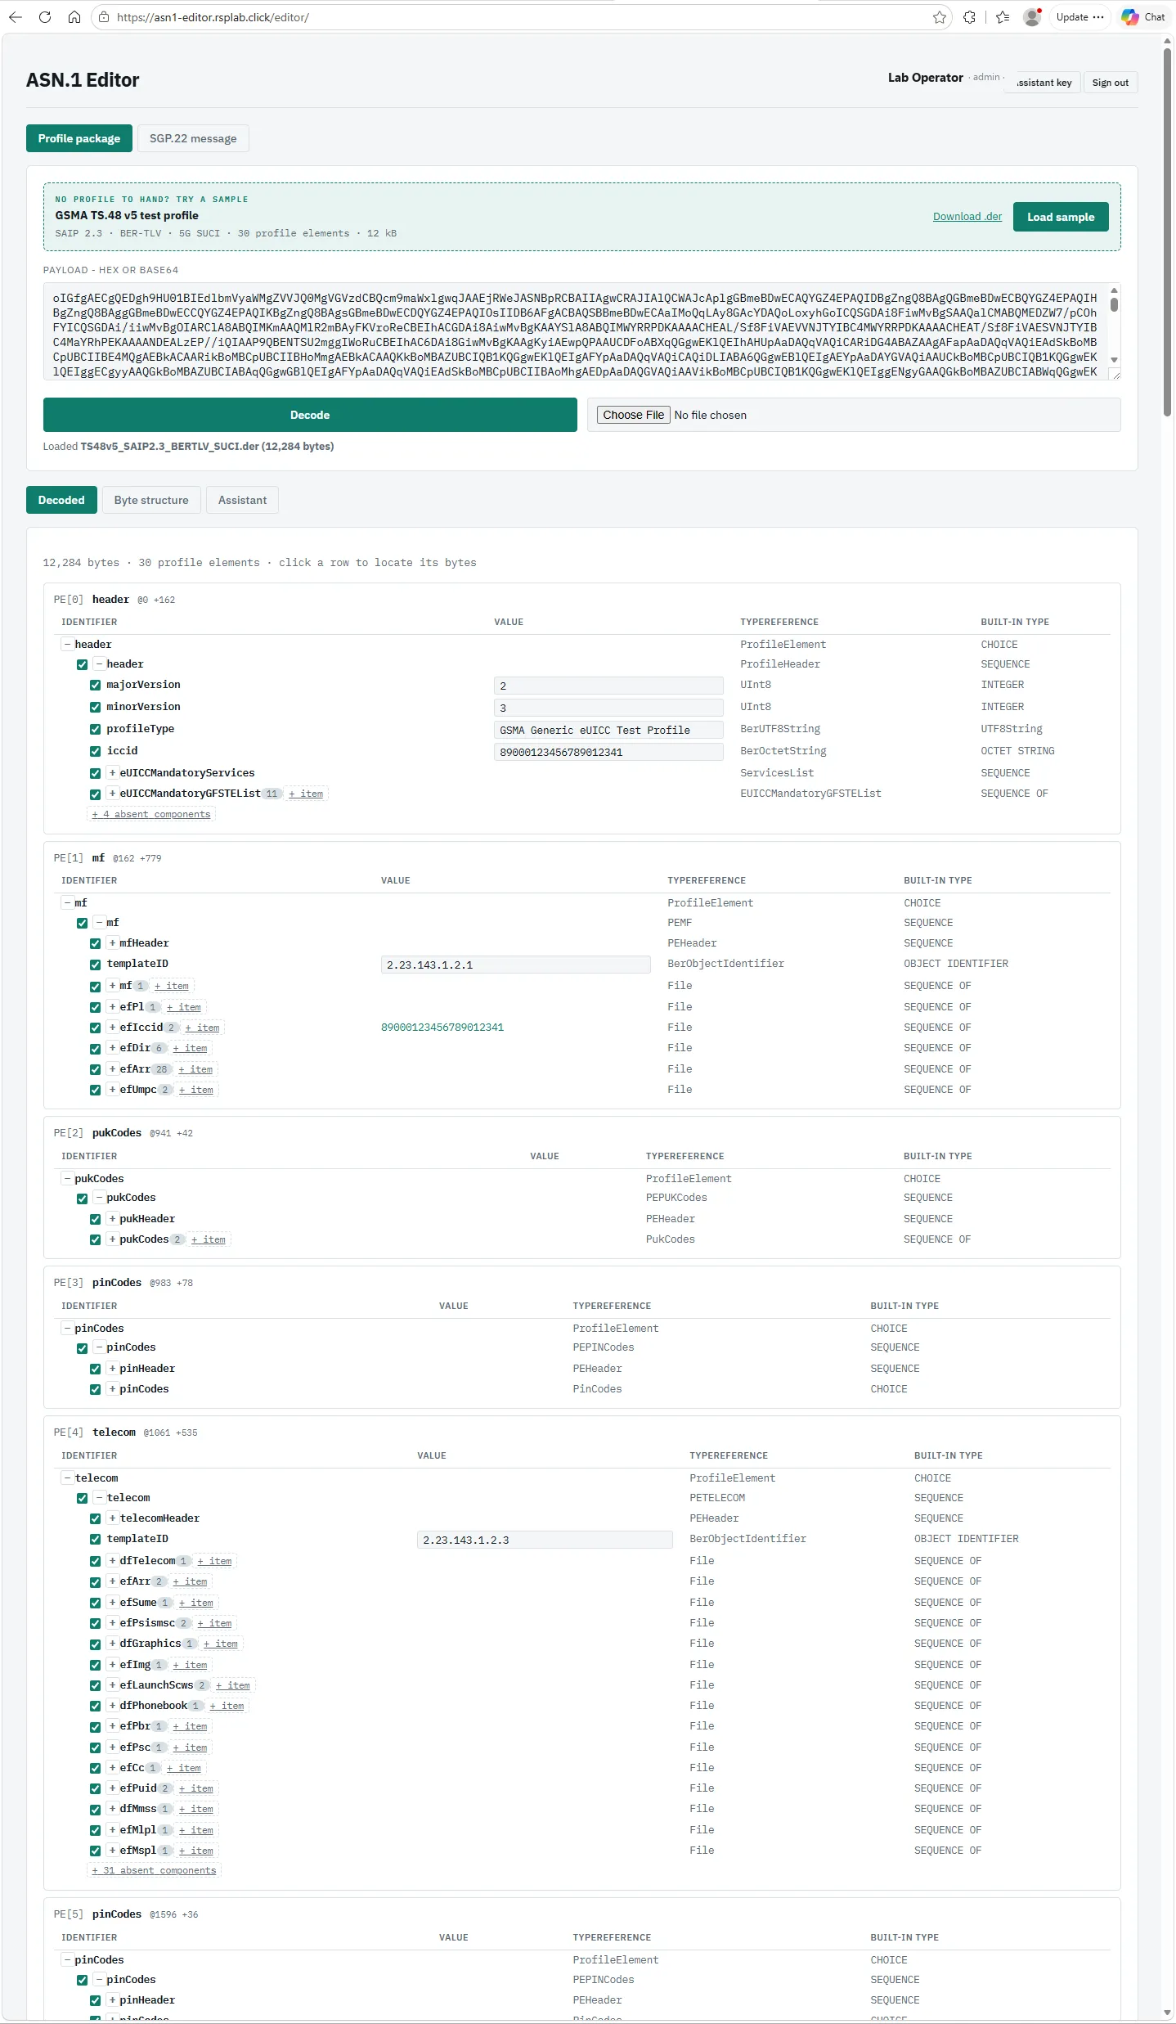The height and width of the screenshot is (2024, 1176).
Task: Click the browser back arrow
Action: [16, 17]
